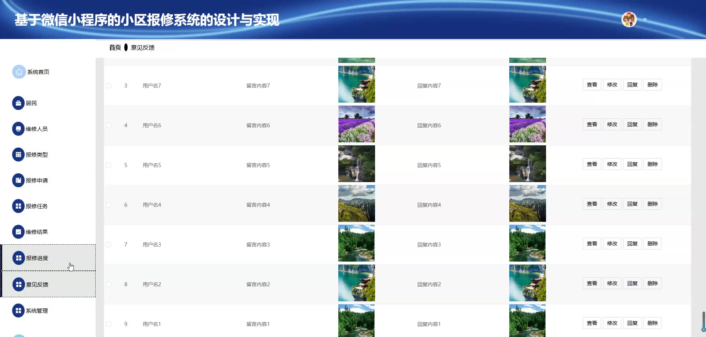The image size is (706, 337).
Task: Click the text 用户名4
Action: coord(152,205)
